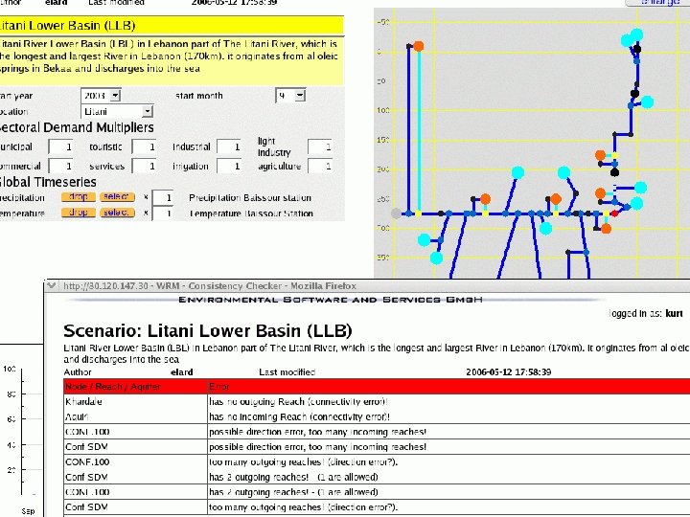This screenshot has height=517, width=690.
Task: Click the Litani Lower Basin (LLB) yellow title bar
Action: point(172,26)
